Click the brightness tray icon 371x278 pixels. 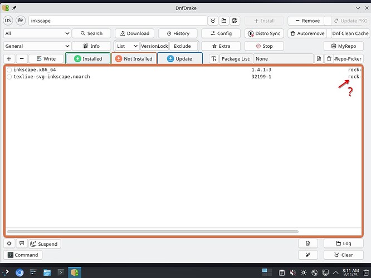click(304, 272)
